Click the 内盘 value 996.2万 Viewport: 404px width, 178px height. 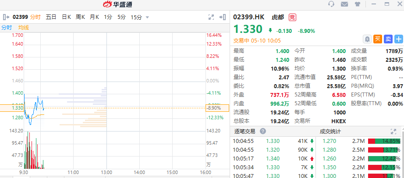(x=280, y=104)
